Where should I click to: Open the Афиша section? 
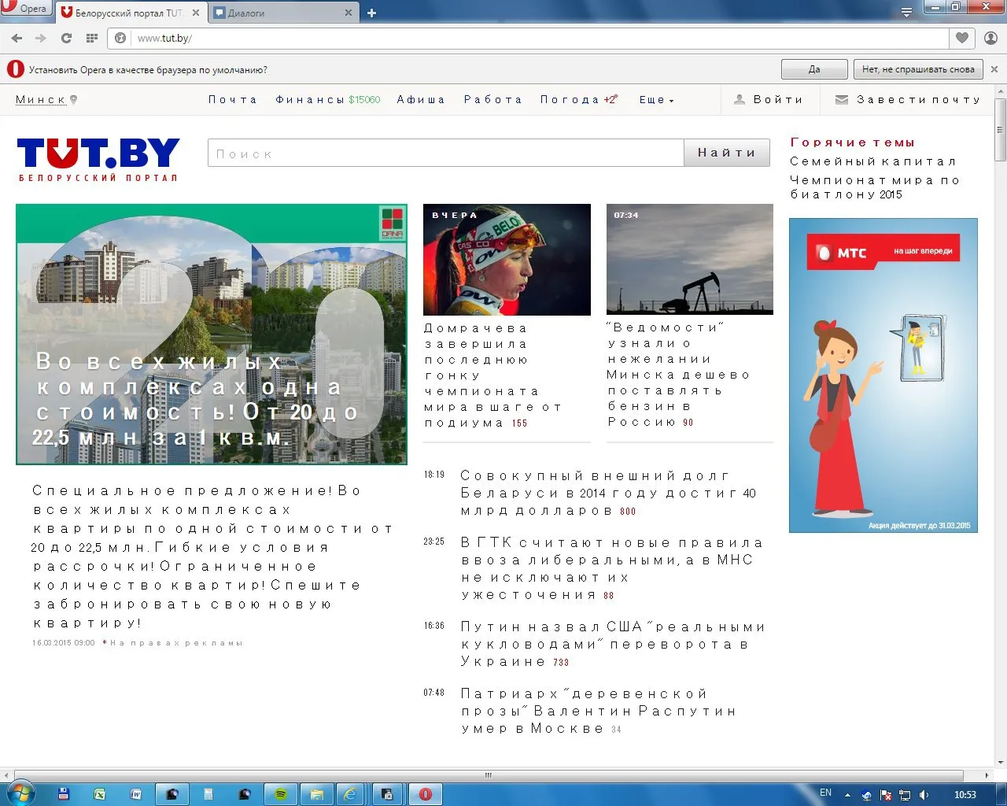pos(421,100)
